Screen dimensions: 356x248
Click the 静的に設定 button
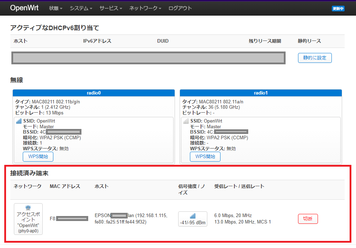pyautogui.click(x=314, y=58)
